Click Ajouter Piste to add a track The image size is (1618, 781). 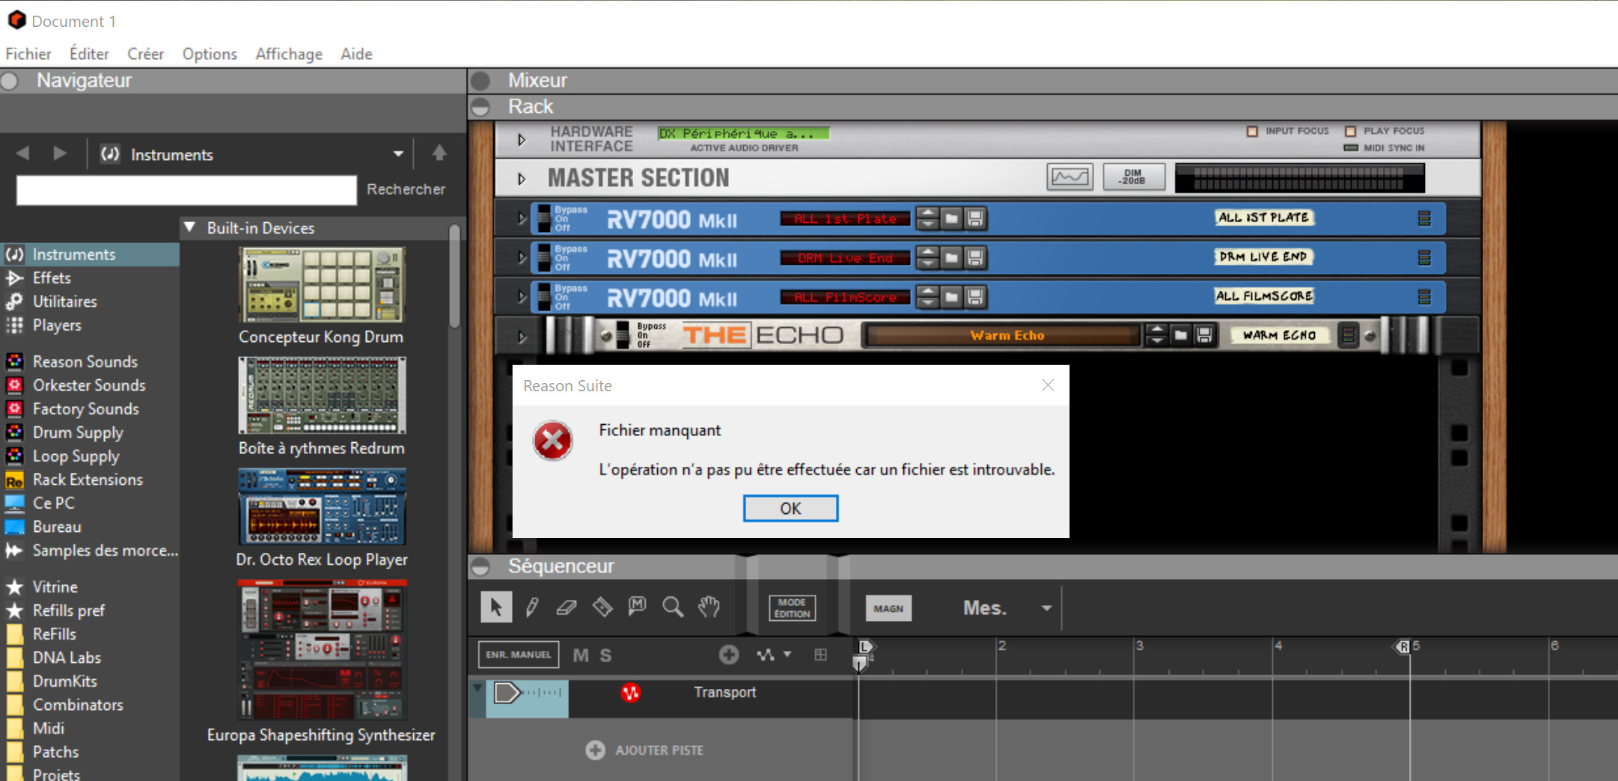[645, 750]
